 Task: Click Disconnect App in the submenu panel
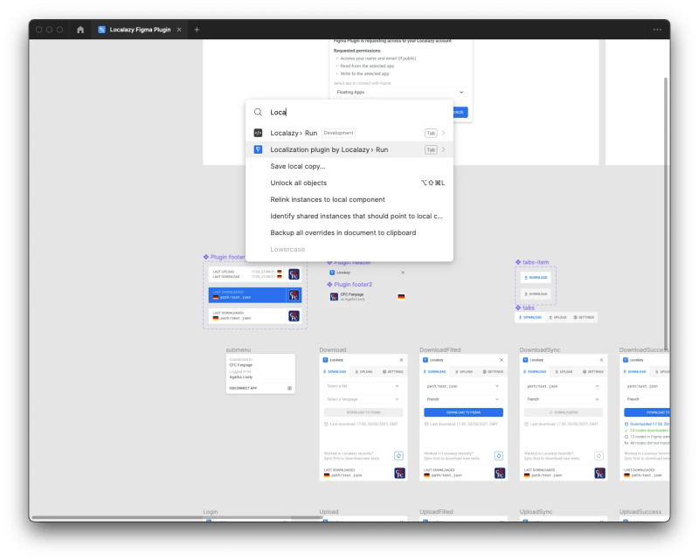point(243,388)
